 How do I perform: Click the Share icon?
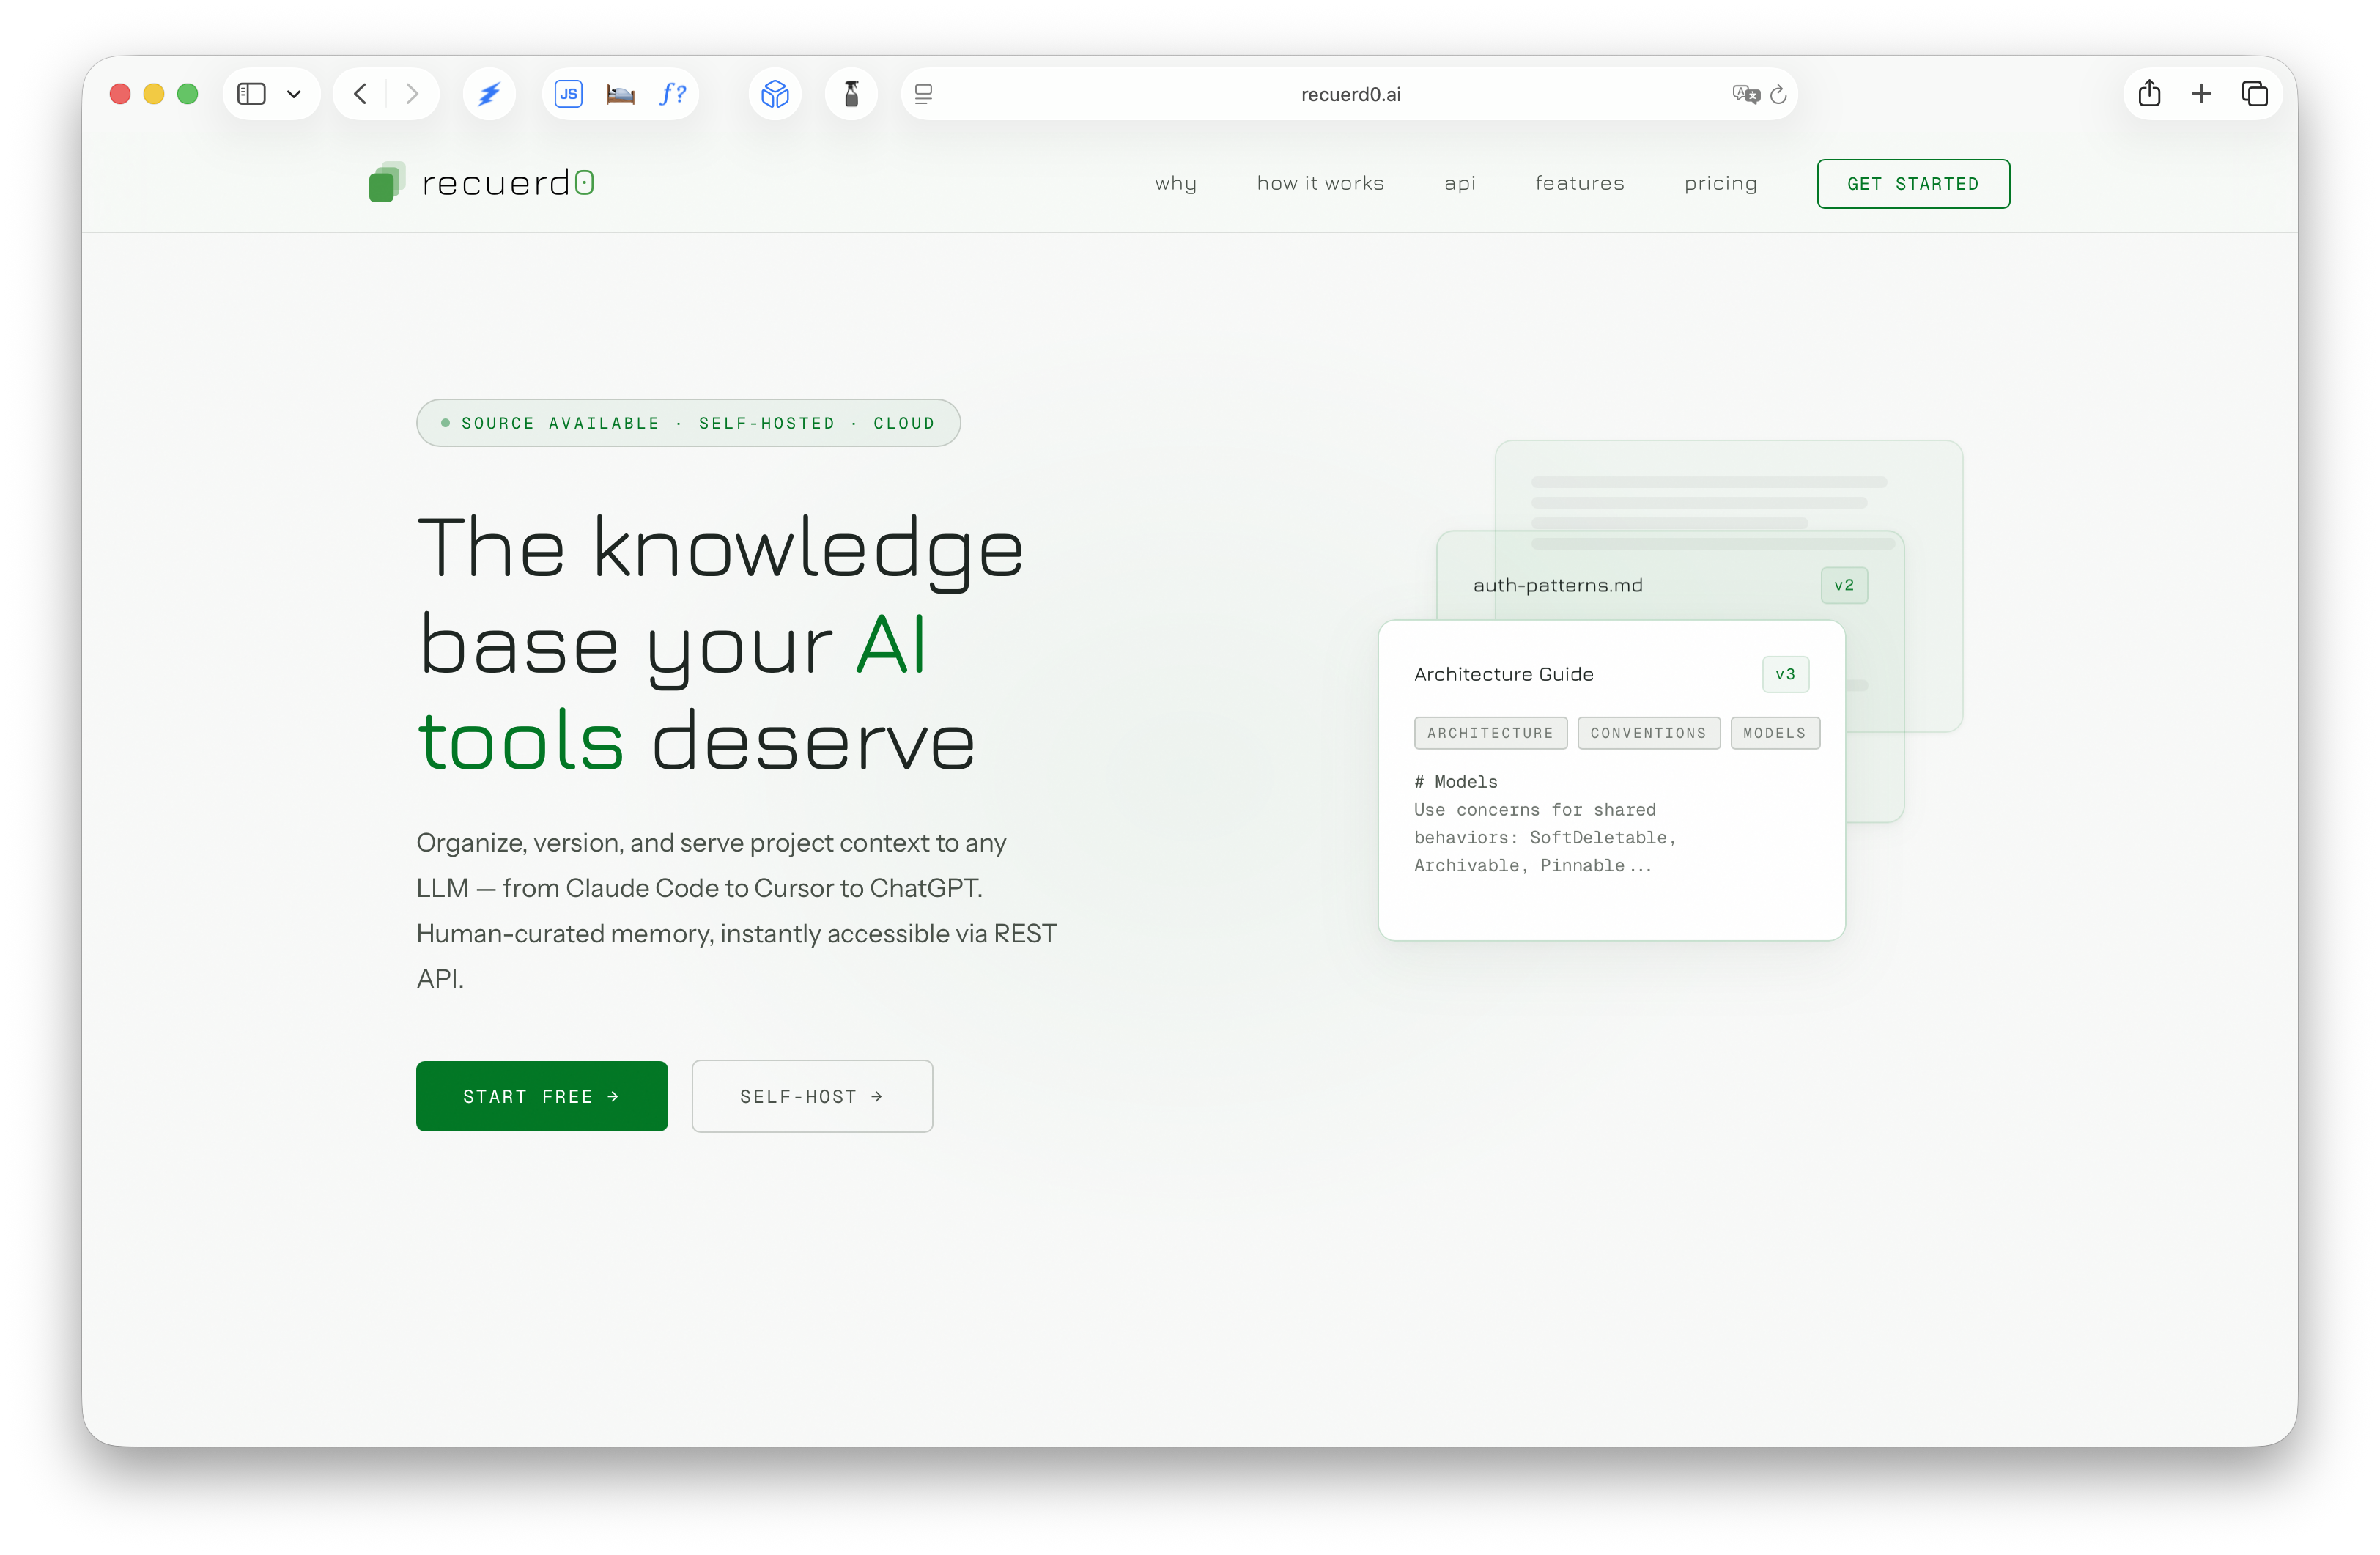(2150, 93)
